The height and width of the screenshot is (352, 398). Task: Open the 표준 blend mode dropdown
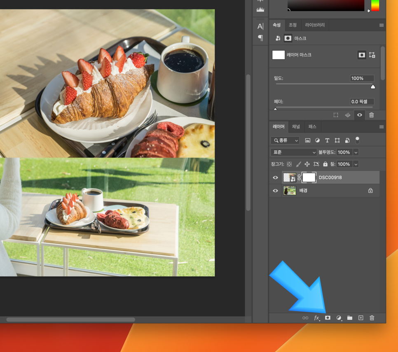click(x=294, y=152)
